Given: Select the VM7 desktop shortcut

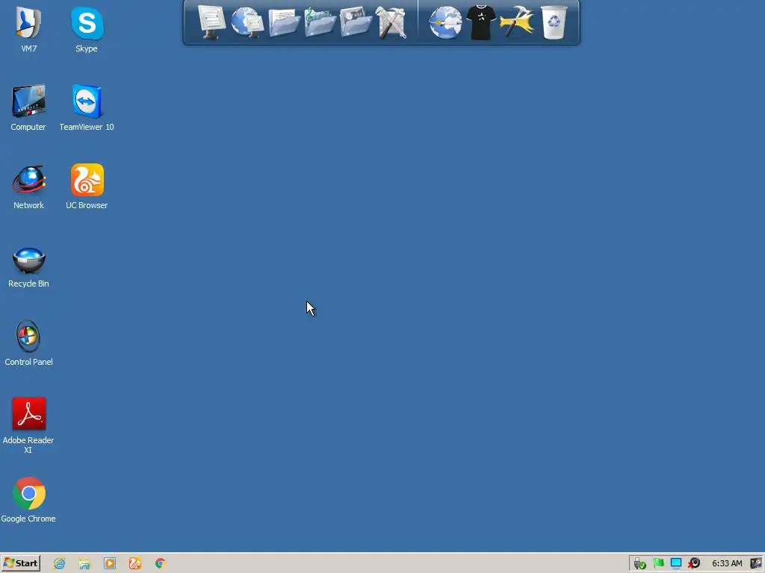Looking at the screenshot, I should tap(28, 29).
